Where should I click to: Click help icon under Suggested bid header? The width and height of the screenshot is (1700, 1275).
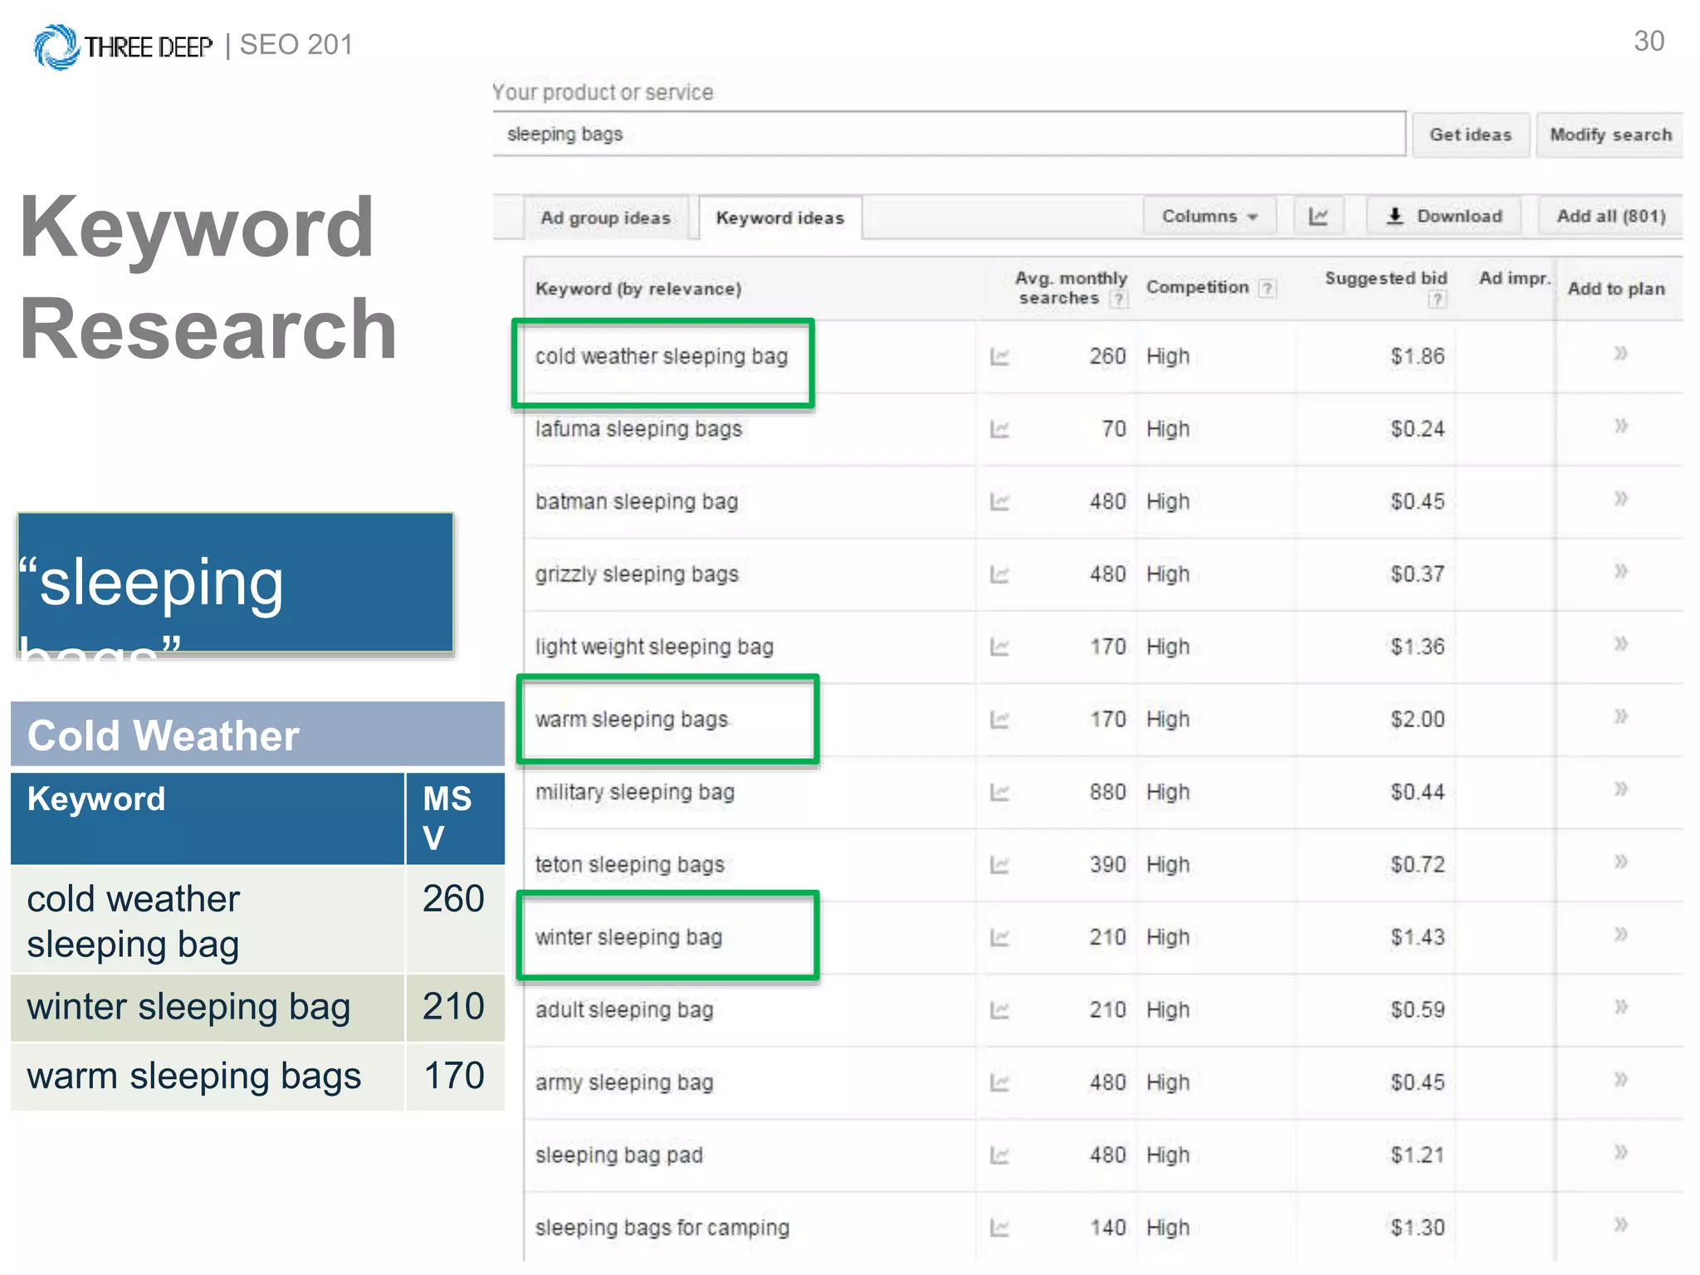1437,300
